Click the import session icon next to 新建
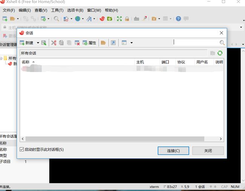Screen dimensions: 245x191 44,43
